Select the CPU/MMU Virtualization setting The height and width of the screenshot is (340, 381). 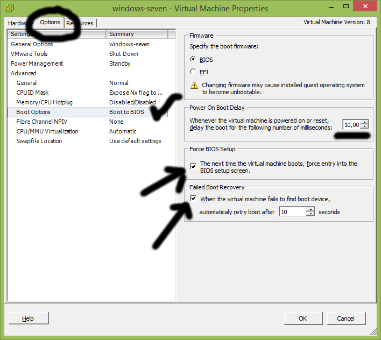47,131
